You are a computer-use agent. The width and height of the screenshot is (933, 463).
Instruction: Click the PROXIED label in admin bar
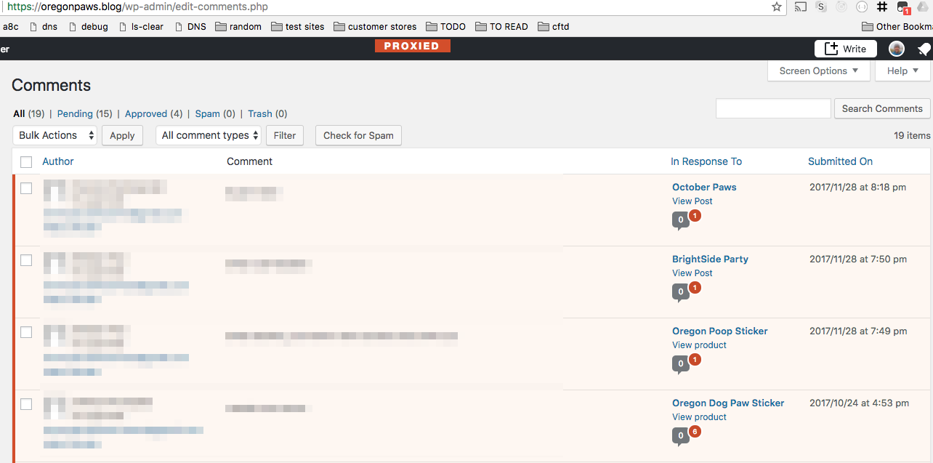click(413, 46)
